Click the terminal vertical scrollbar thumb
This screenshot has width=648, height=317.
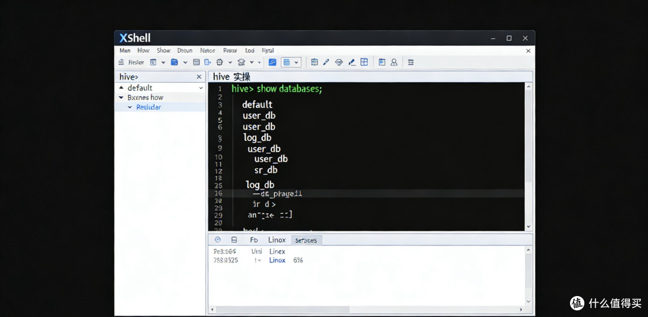528,135
